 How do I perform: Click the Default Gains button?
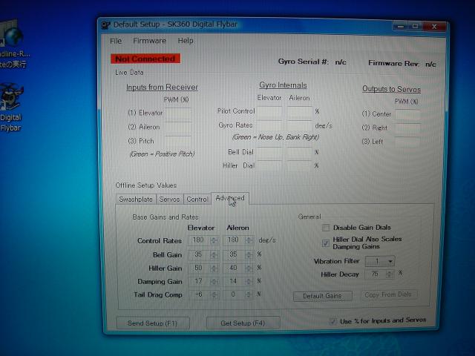point(322,295)
